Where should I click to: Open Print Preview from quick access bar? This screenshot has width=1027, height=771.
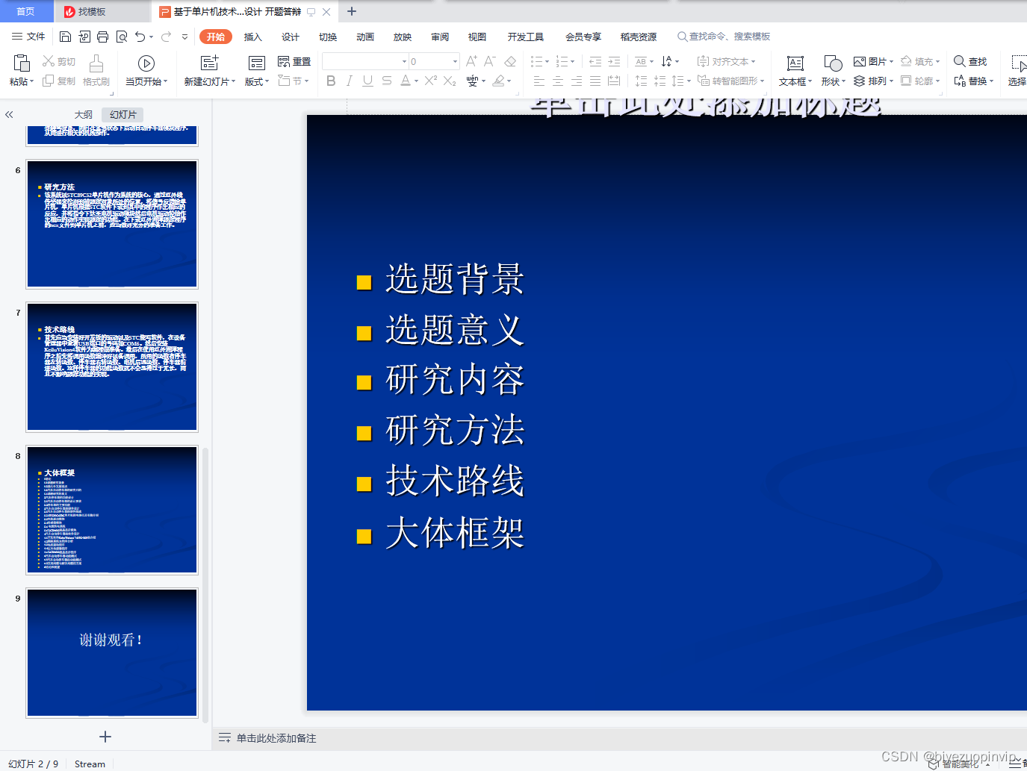[x=122, y=37]
